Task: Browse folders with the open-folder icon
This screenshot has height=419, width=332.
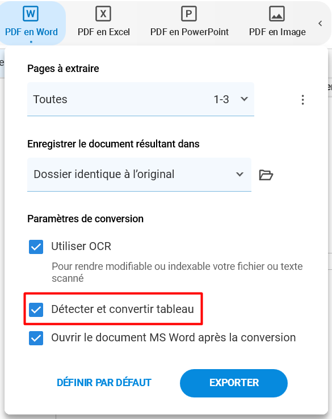Action: pos(266,175)
